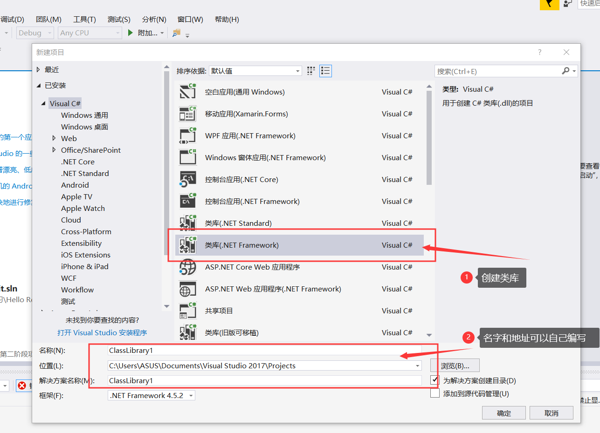Click the 浏览(B)... button
The image size is (600, 433).
click(x=455, y=365)
